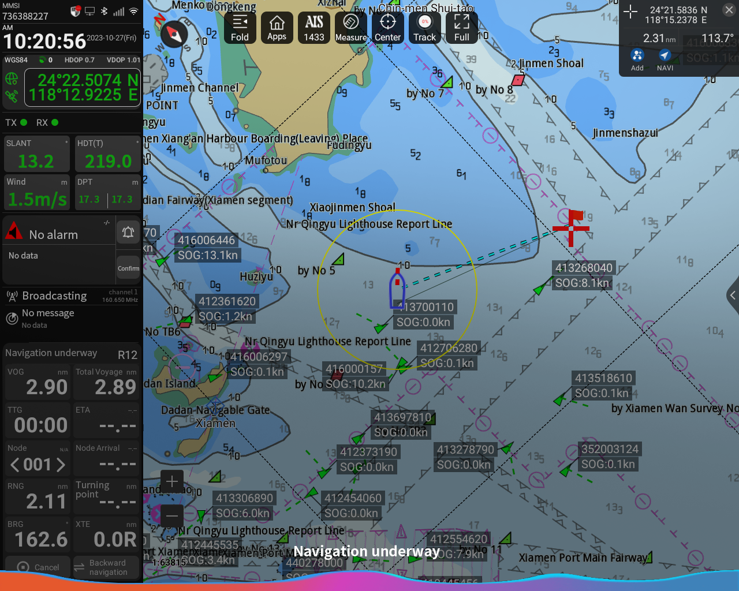This screenshot has height=591, width=739.
Task: Click the Bluetooth status icon
Action: (104, 11)
